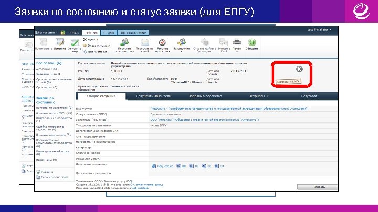Open the Исполнены (0) link
The height and width of the screenshot is (212, 378).
46,160
